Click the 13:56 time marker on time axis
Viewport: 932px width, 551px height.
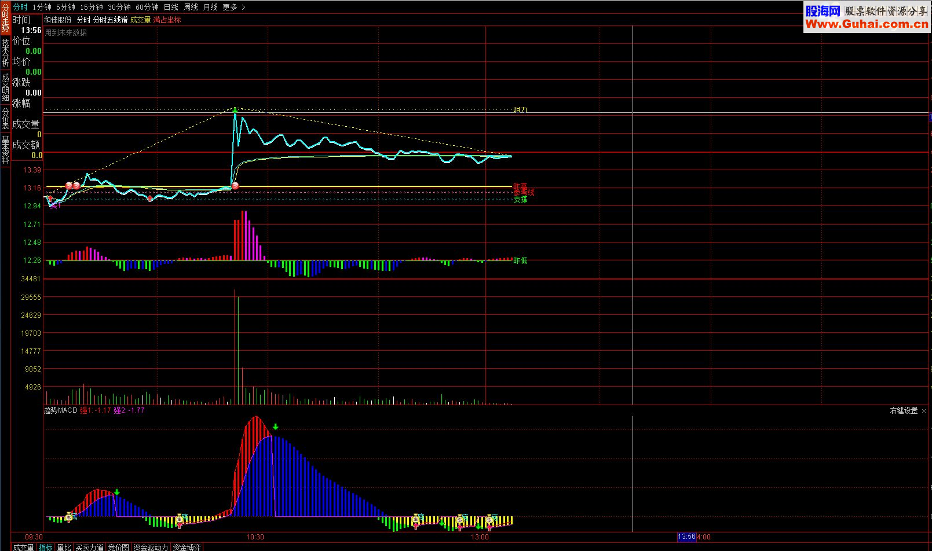[686, 537]
